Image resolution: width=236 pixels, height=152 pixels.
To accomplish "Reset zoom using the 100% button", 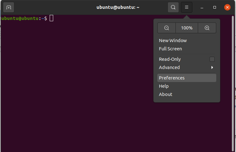I will 187,28.
